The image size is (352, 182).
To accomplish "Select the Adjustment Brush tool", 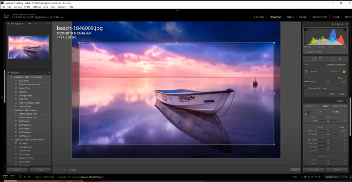I will click(342, 59).
